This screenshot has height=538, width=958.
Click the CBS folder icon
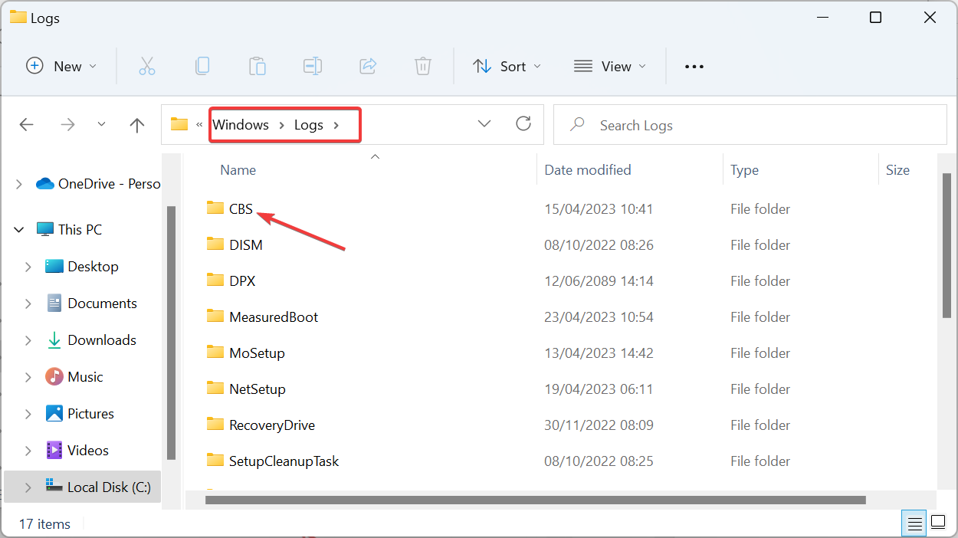click(x=215, y=208)
